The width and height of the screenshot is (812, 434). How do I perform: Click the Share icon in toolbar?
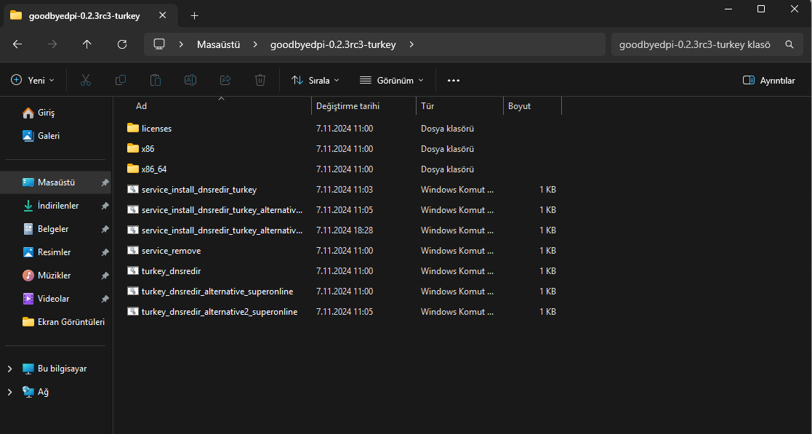click(225, 80)
